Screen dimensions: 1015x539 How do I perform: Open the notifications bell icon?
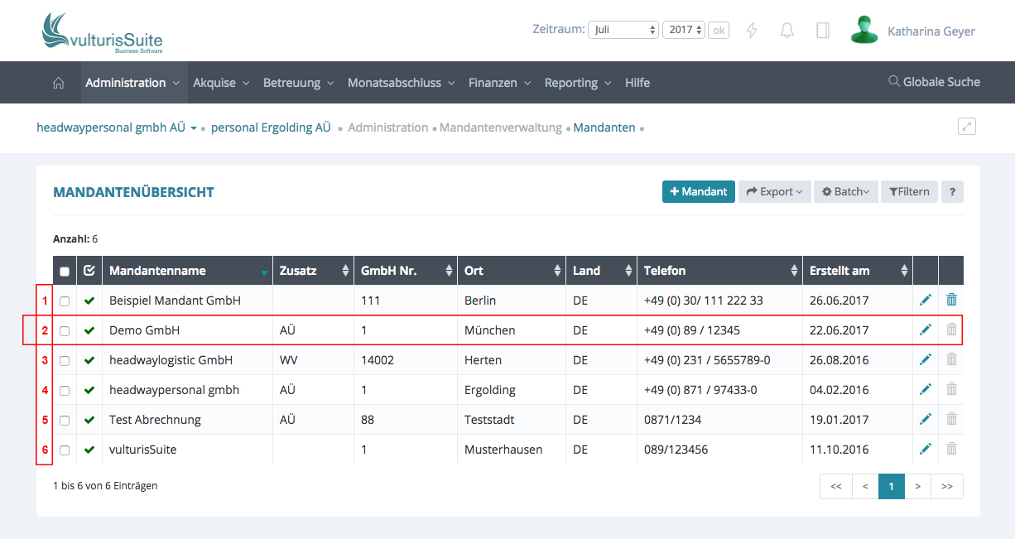[787, 31]
